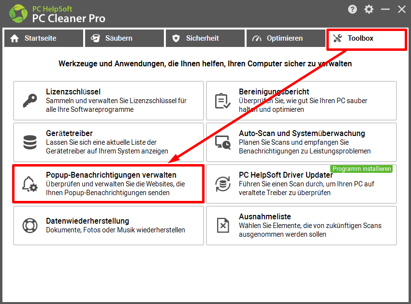Click the shield icon on Sicherheit tab

point(176,38)
